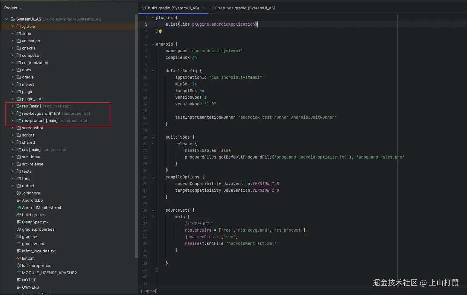Switch to settings.gradle (SystemUI_AS) tab
Screen dimensions: 467x295
[x=244, y=8]
